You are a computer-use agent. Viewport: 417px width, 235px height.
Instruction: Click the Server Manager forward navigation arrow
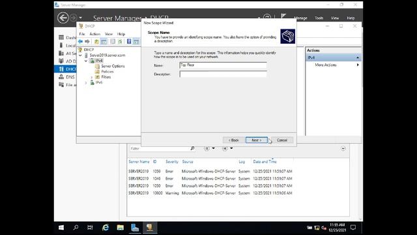click(73, 18)
